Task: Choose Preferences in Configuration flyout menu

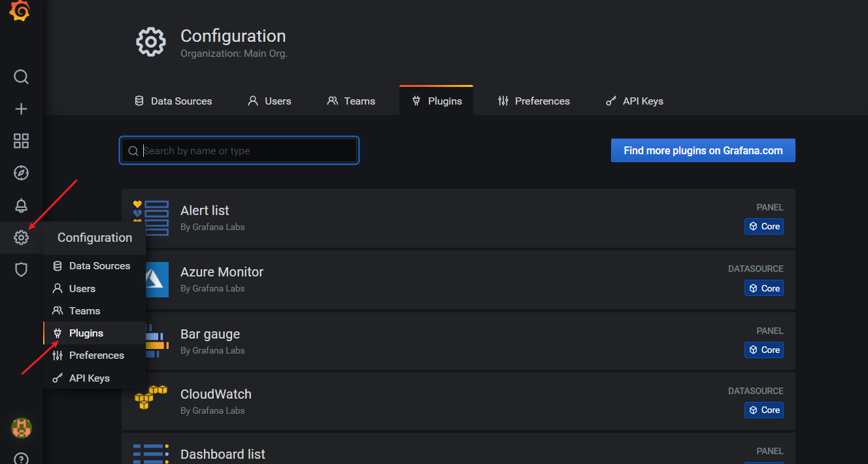Action: tap(94, 356)
